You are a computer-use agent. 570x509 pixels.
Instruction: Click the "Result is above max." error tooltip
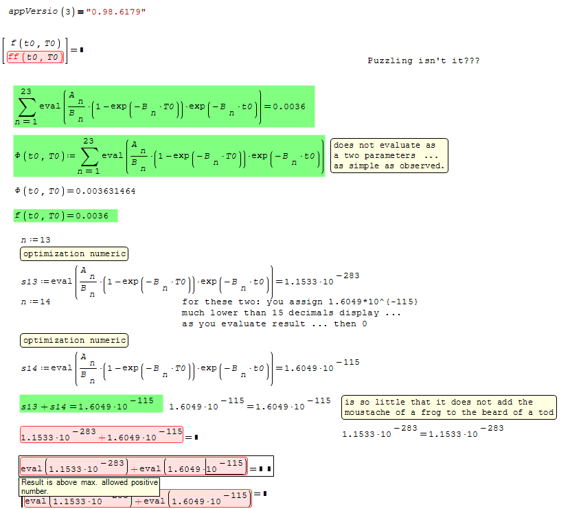tap(89, 487)
